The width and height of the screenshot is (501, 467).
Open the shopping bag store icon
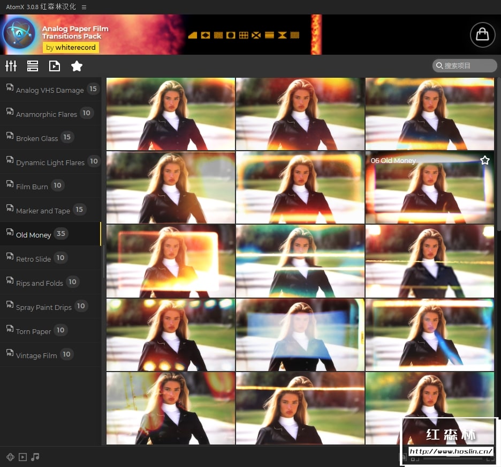point(482,34)
